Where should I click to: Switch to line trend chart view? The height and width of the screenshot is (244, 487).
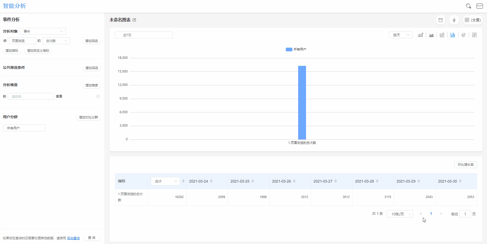(420, 35)
